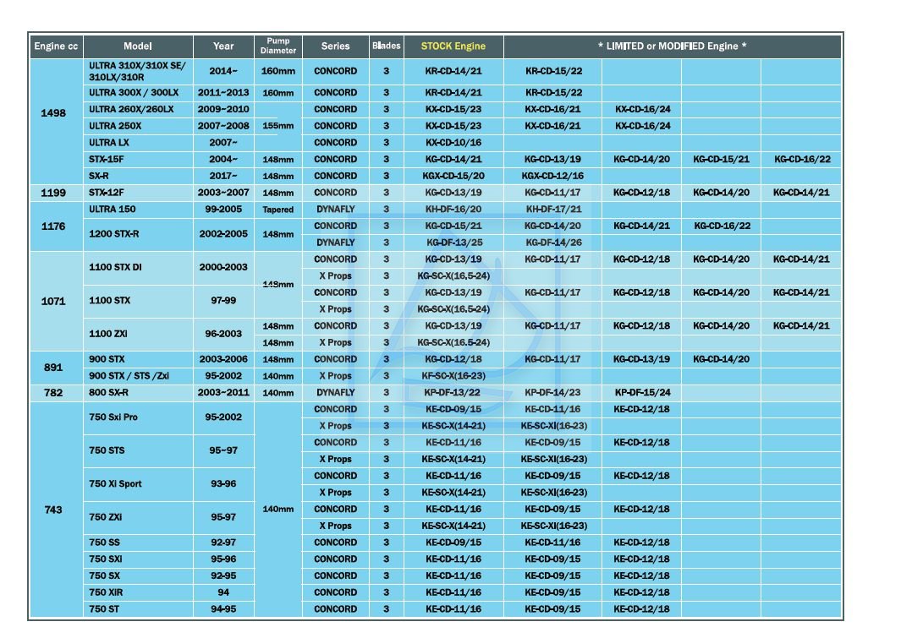Image resolution: width=912 pixels, height=638 pixels.
Task: Click the "KG-DF-14/26" modified engine cell
Action: click(x=553, y=243)
